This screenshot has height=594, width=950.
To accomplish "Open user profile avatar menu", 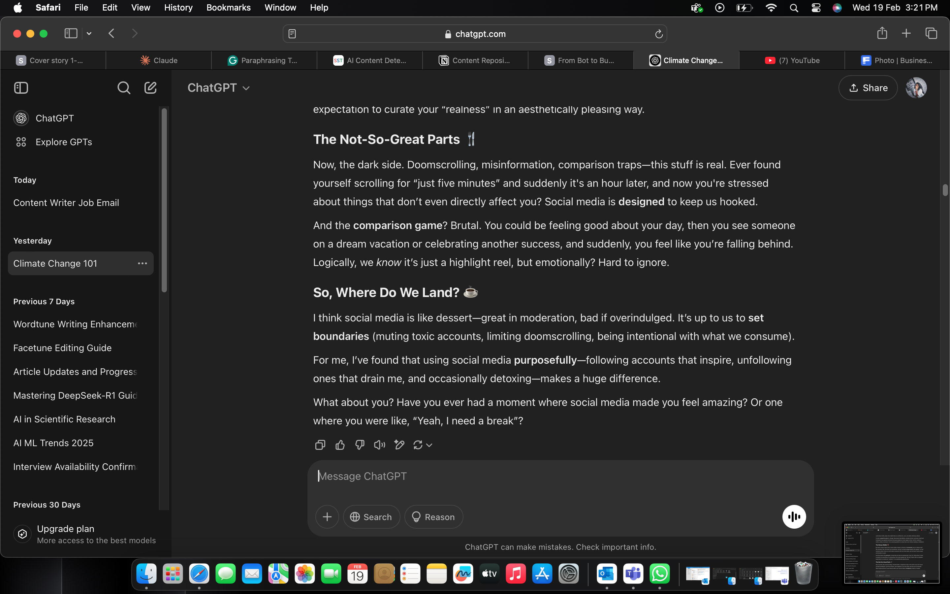I will tap(916, 87).
